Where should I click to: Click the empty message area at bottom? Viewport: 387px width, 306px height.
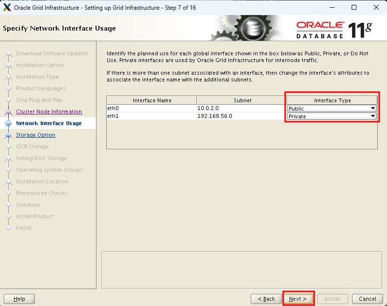[x=242, y=270]
